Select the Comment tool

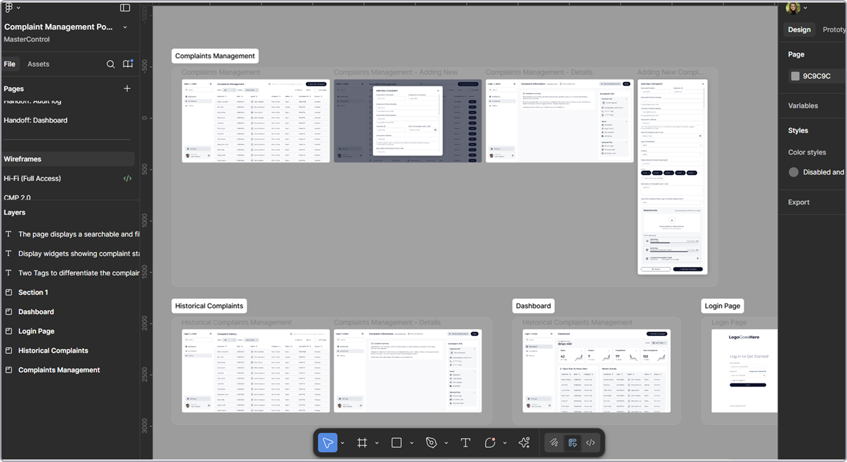[490, 443]
